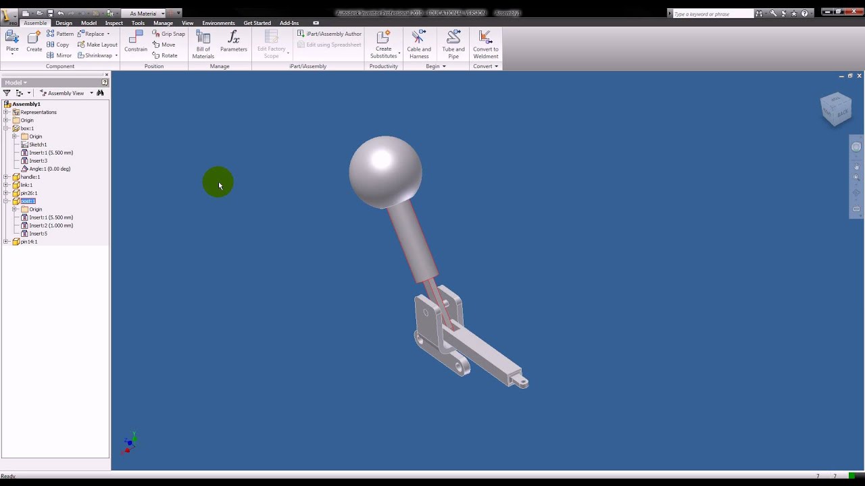Activate the Constrain tool
The height and width of the screenshot is (486, 865).
point(136,42)
